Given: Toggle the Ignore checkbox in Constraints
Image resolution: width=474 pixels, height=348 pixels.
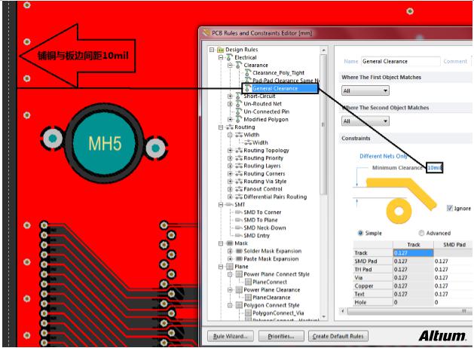Looking at the screenshot, I should click(x=450, y=208).
